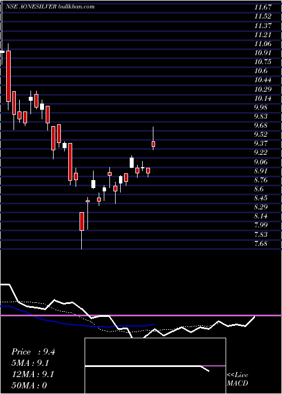282x394 pixels.
Task: Click the 8.6 price axis label
Action: 259,189
